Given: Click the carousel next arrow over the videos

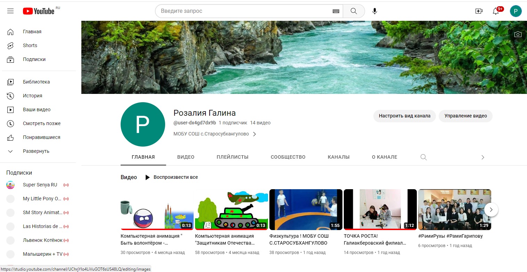Looking at the screenshot, I should [x=491, y=210].
